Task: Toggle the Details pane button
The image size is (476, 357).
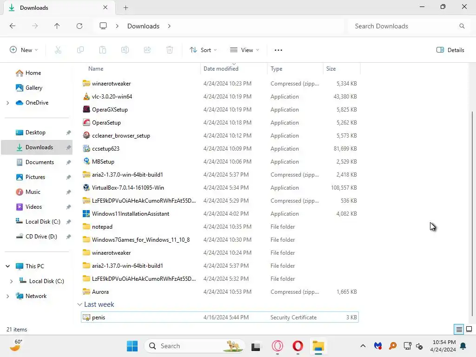Action: coord(450,50)
